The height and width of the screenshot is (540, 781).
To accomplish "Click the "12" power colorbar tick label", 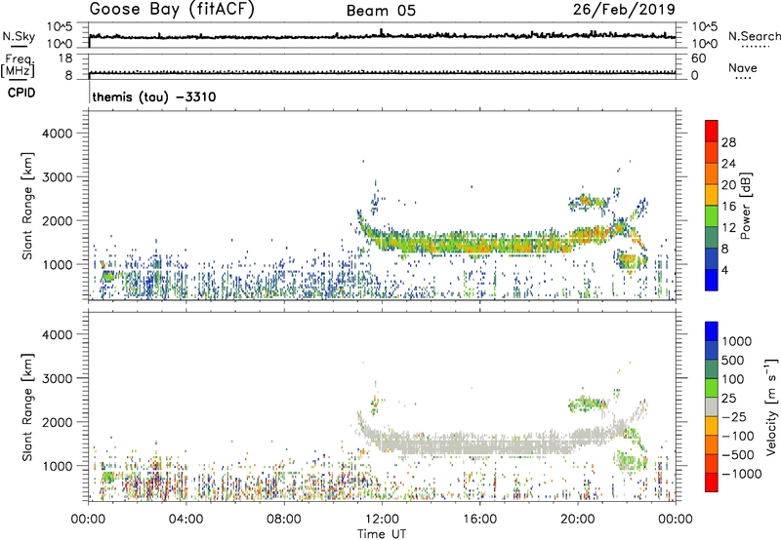I will click(728, 227).
